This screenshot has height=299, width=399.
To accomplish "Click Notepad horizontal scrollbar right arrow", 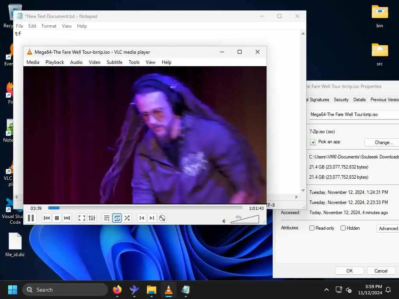I will click(x=297, y=197).
